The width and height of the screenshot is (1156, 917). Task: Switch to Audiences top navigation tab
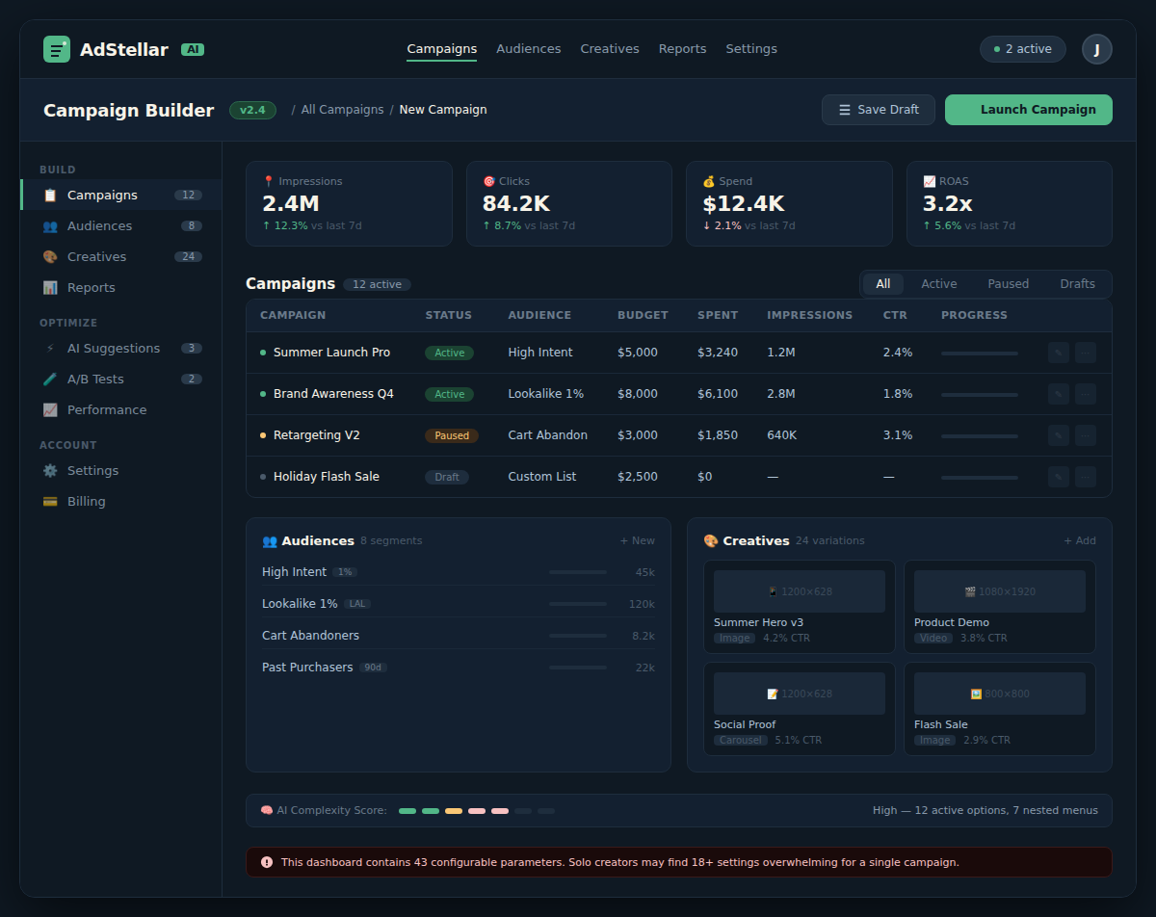pyautogui.click(x=528, y=49)
